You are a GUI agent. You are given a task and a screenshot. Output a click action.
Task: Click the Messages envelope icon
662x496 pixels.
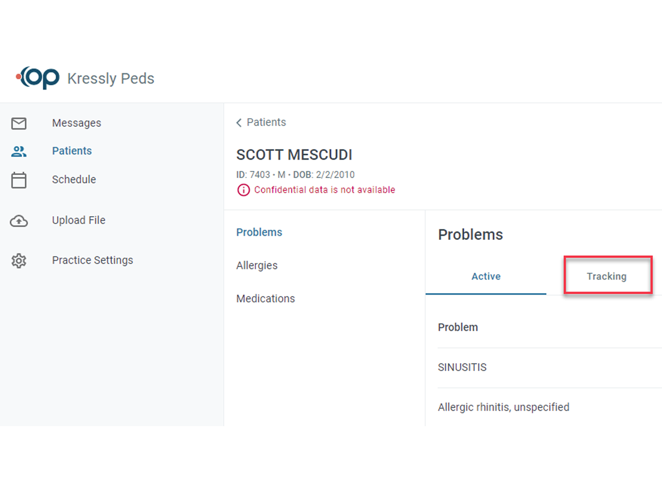19,123
